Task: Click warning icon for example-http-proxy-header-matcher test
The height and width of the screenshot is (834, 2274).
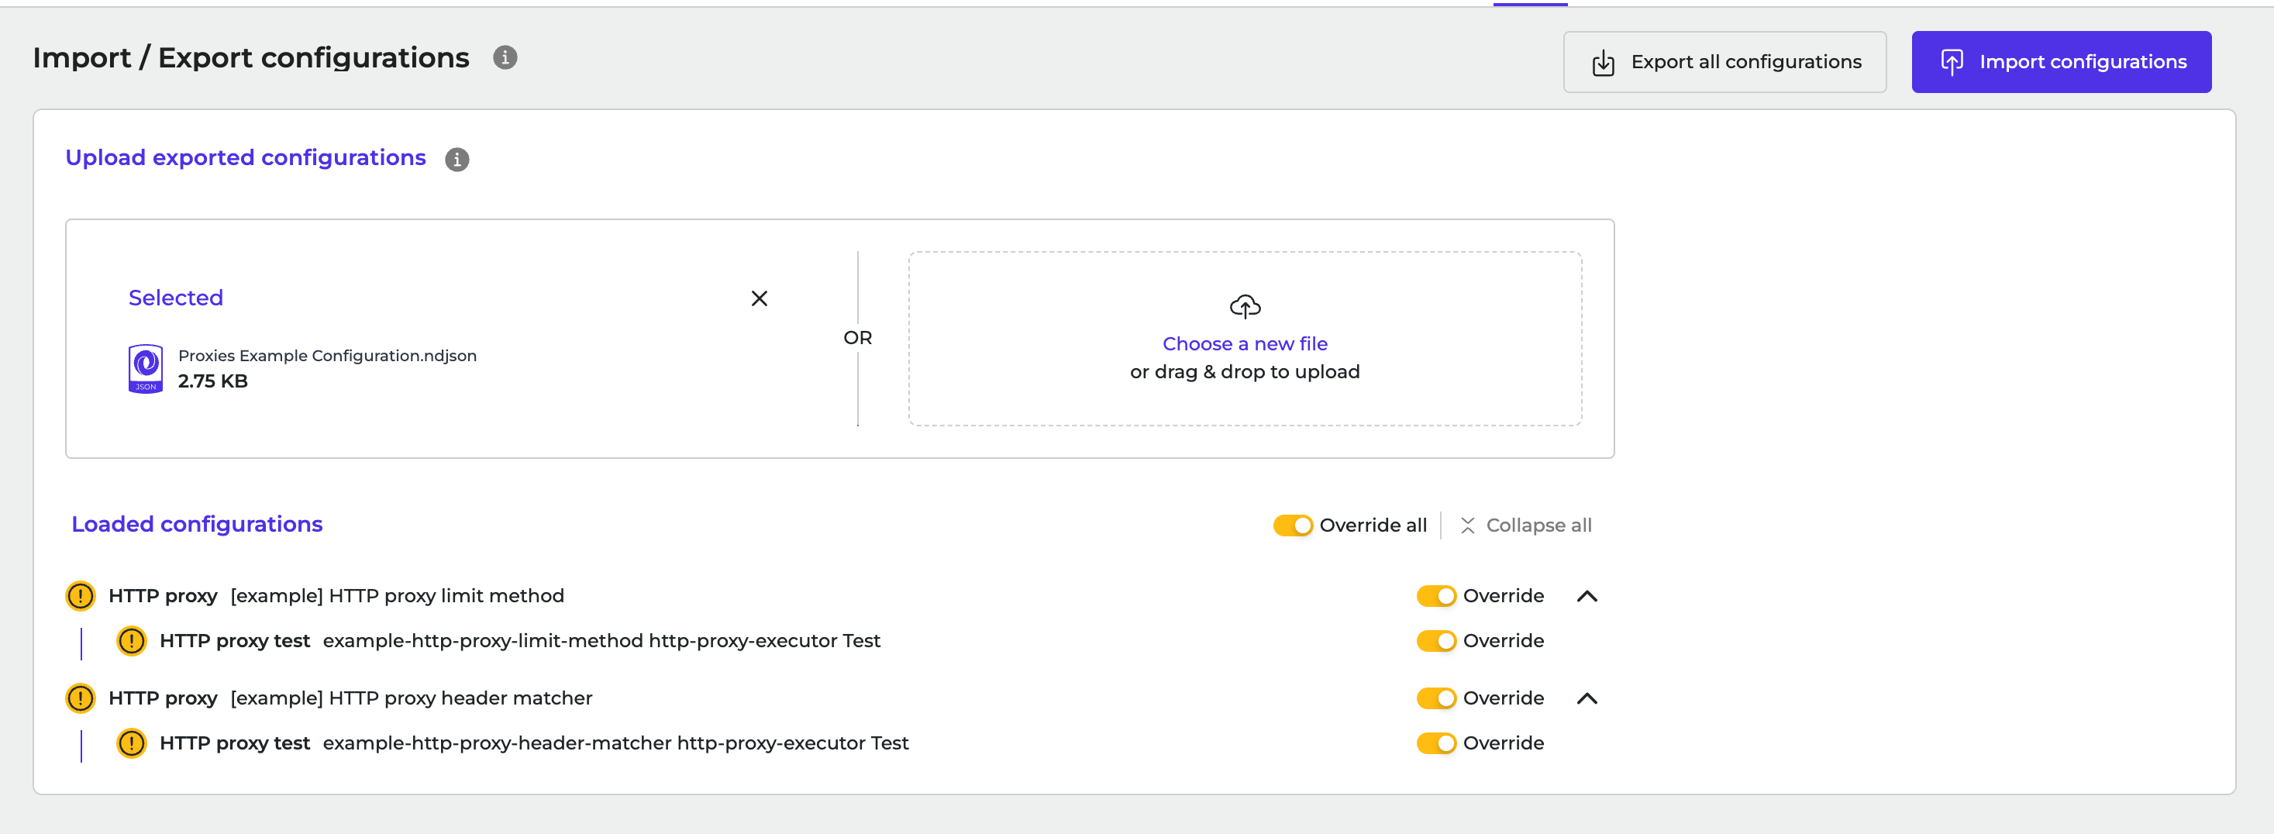Action: pyautogui.click(x=132, y=743)
